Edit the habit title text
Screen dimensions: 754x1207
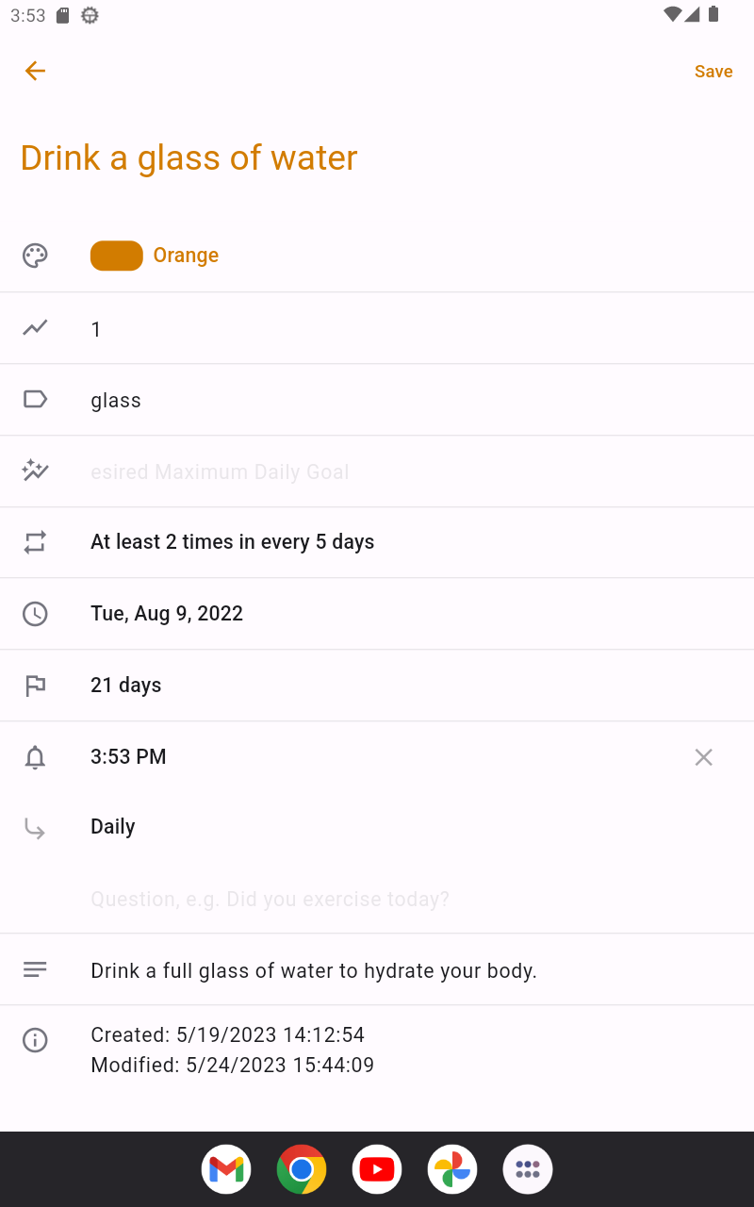coord(188,157)
